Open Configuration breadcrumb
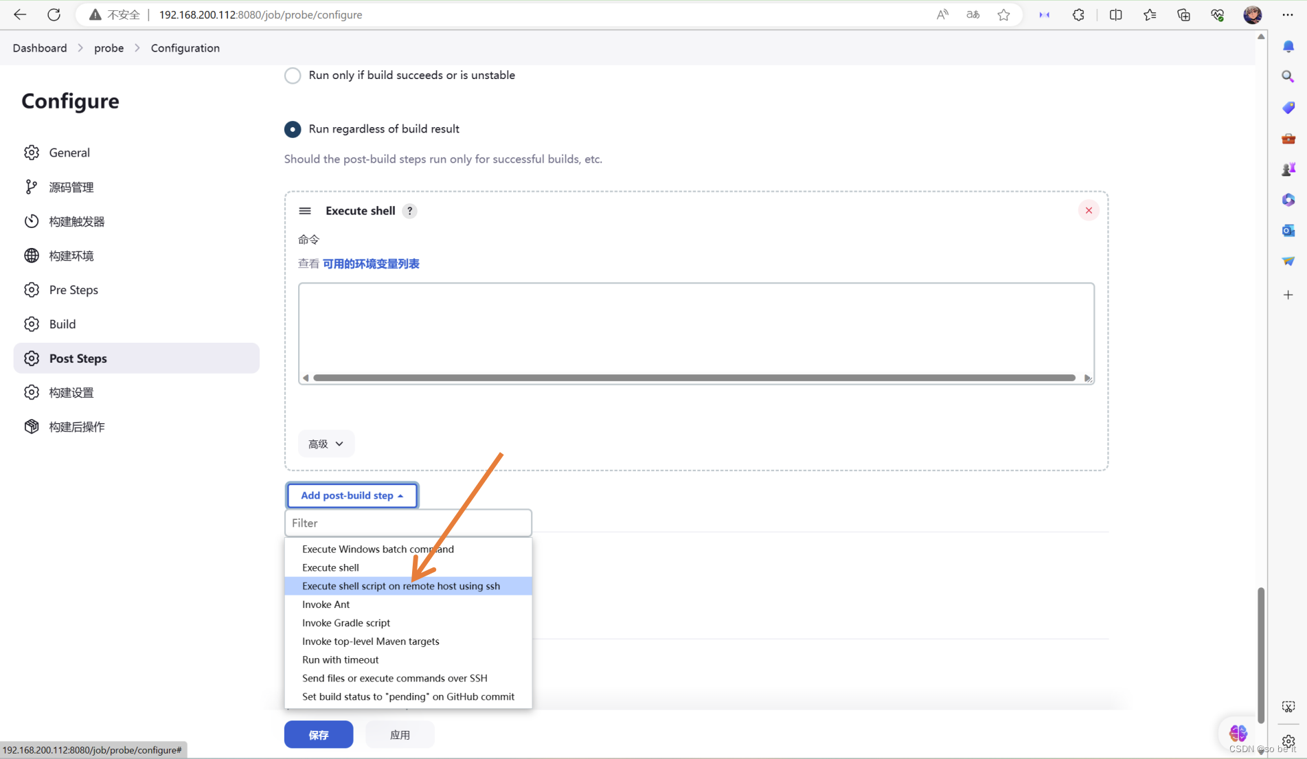Screen dimensions: 1307x759 (x=185, y=48)
